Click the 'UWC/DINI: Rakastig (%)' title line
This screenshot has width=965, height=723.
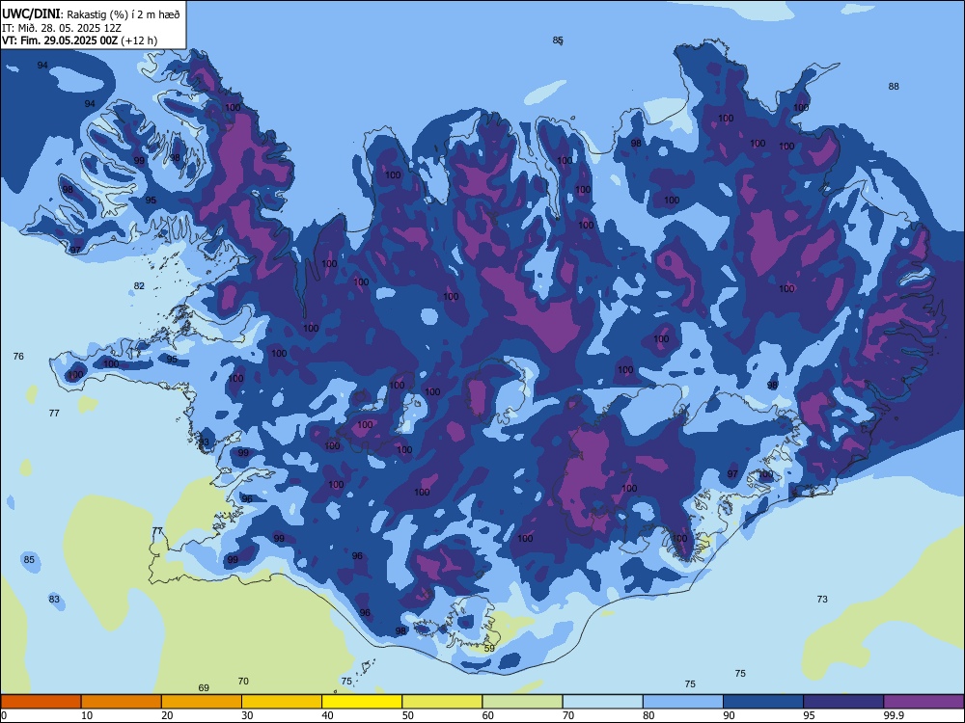pos(91,14)
